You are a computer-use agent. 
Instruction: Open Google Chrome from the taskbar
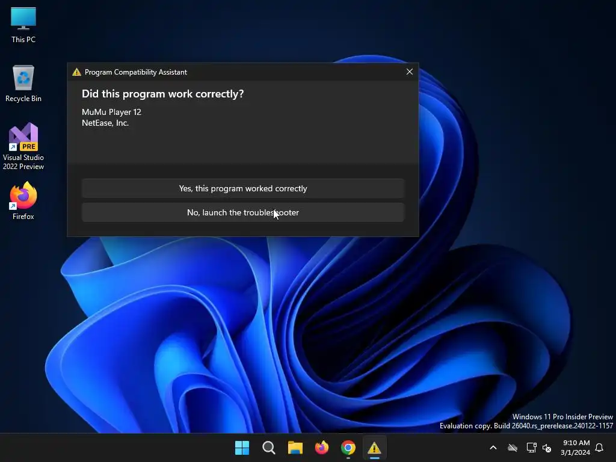pyautogui.click(x=348, y=448)
